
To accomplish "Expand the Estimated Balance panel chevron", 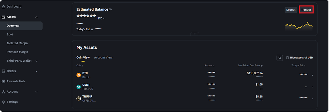I will pyautogui.click(x=195, y=34).
